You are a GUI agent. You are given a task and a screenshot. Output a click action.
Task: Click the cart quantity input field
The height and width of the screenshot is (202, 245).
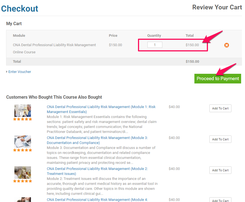(x=155, y=45)
